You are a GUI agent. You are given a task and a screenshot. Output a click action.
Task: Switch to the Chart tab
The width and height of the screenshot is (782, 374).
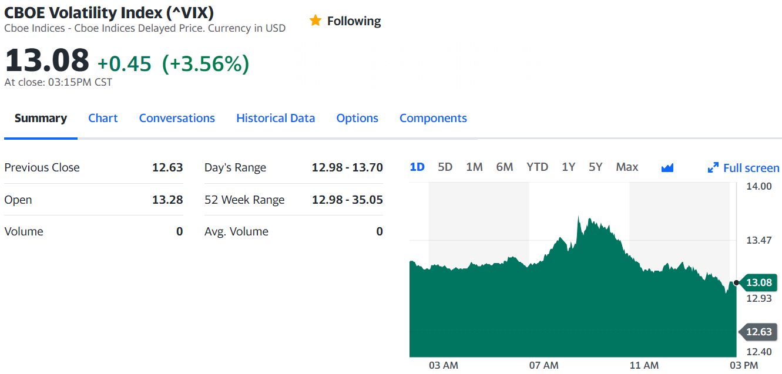103,118
